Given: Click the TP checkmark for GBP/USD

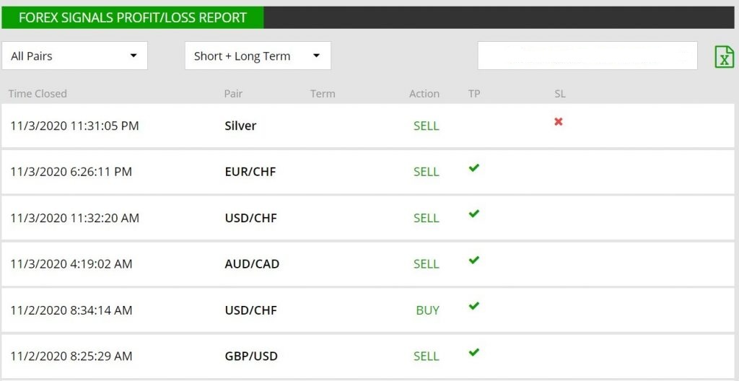Looking at the screenshot, I should coord(473,351).
